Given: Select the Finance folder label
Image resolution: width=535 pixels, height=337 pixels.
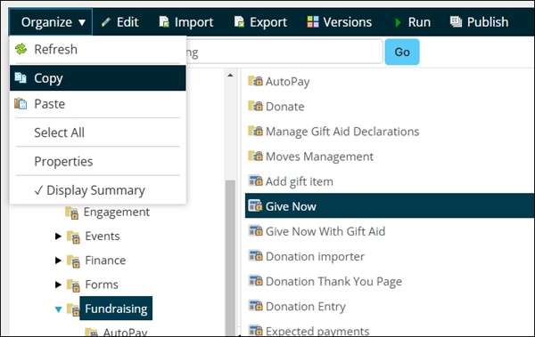Looking at the screenshot, I should pos(105,260).
